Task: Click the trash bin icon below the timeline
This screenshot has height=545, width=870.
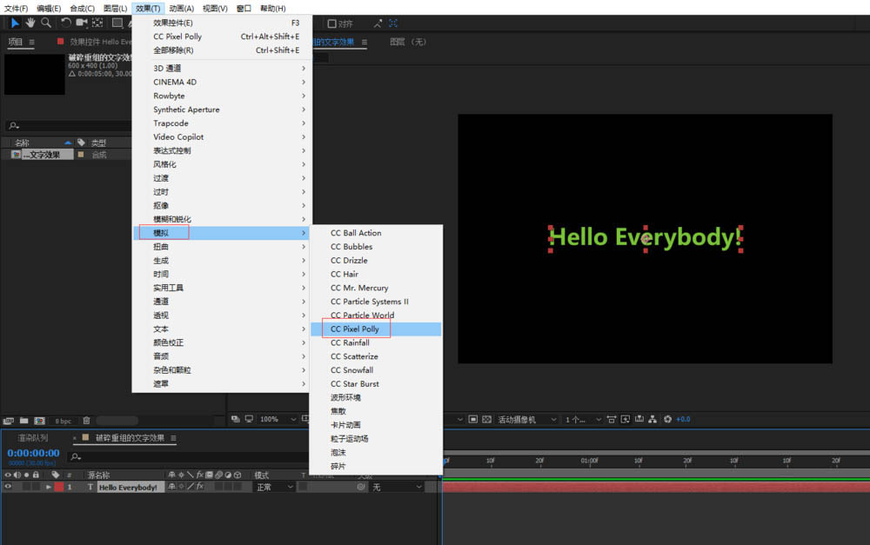Action: (86, 421)
